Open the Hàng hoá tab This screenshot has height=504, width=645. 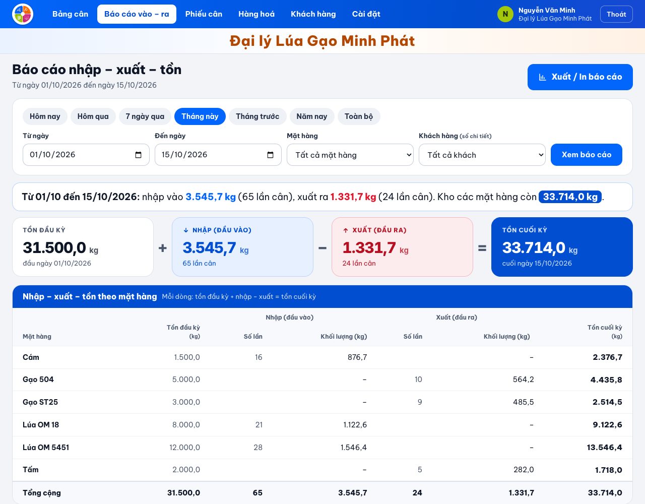point(256,14)
